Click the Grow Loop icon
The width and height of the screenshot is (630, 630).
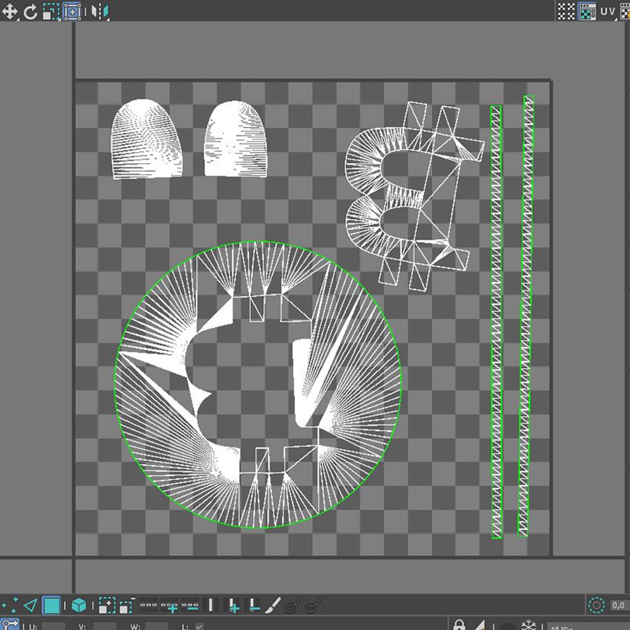[170, 606]
